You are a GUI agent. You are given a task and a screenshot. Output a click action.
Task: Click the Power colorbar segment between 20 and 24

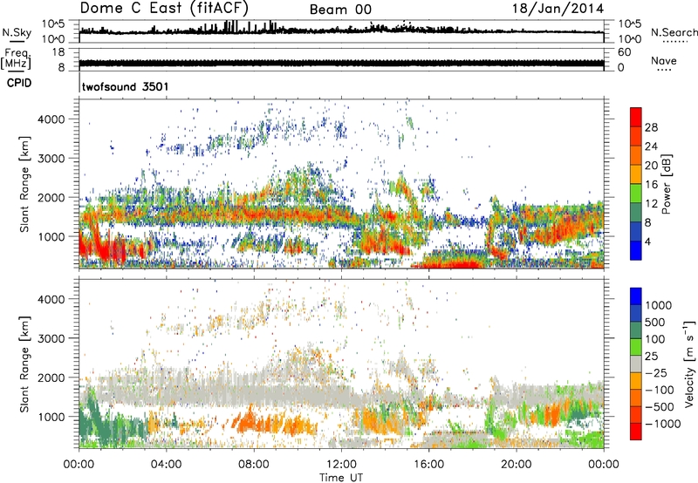click(x=636, y=155)
